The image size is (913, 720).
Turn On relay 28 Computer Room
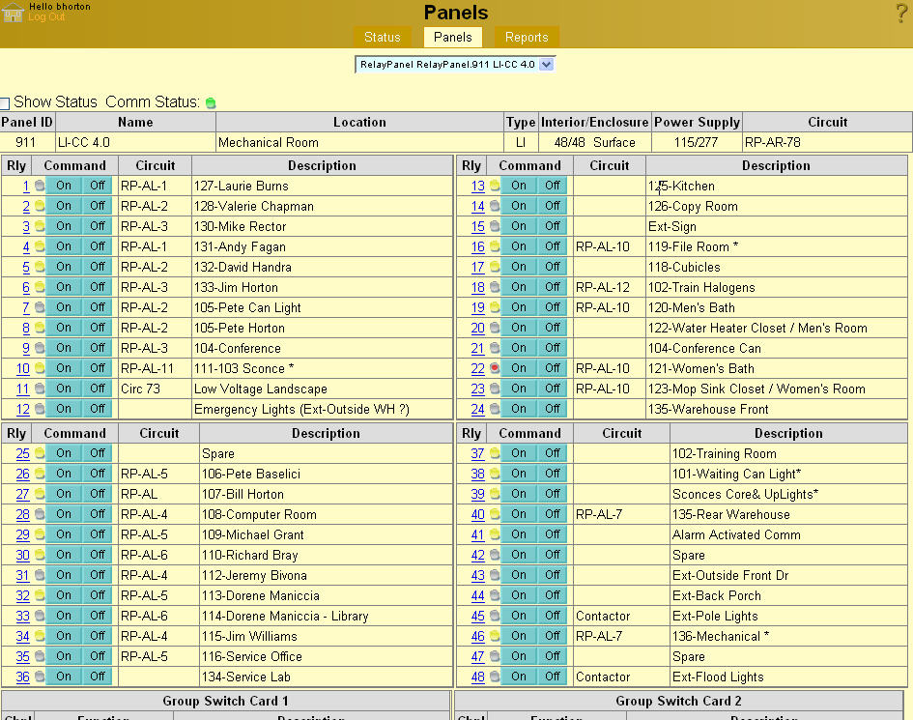click(x=64, y=514)
